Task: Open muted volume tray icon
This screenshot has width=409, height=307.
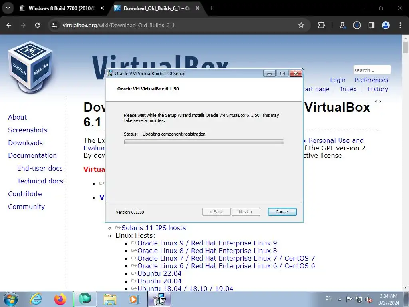Action: (369, 299)
